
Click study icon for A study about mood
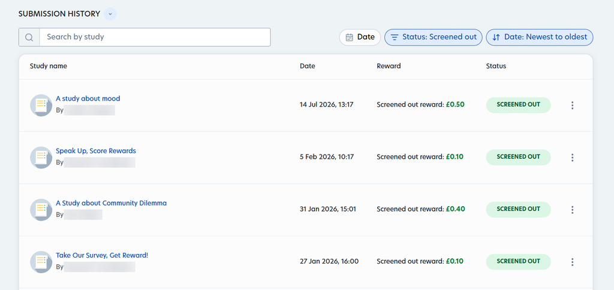point(41,105)
